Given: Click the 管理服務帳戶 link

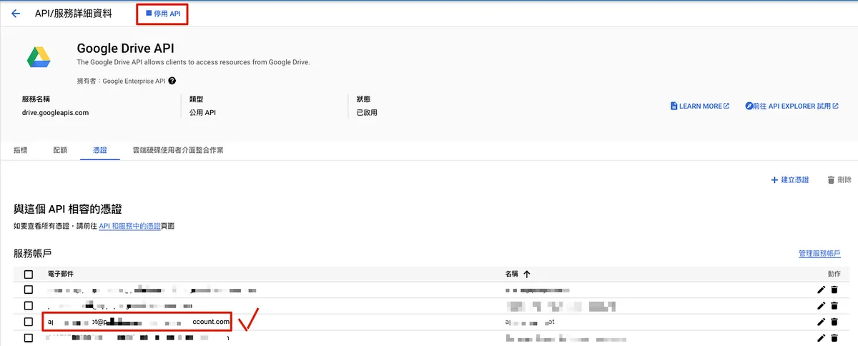Looking at the screenshot, I should (819, 254).
